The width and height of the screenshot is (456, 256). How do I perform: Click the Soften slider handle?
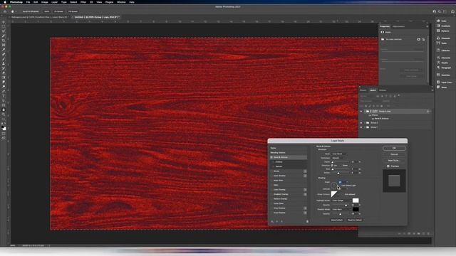338,174
